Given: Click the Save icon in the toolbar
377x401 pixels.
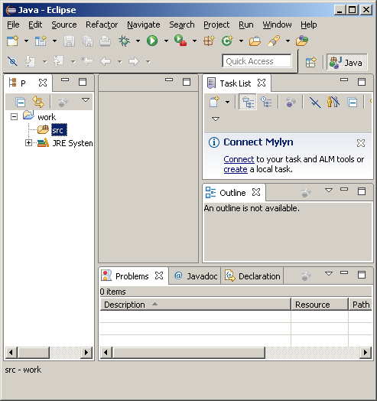Looking at the screenshot, I should [69, 41].
